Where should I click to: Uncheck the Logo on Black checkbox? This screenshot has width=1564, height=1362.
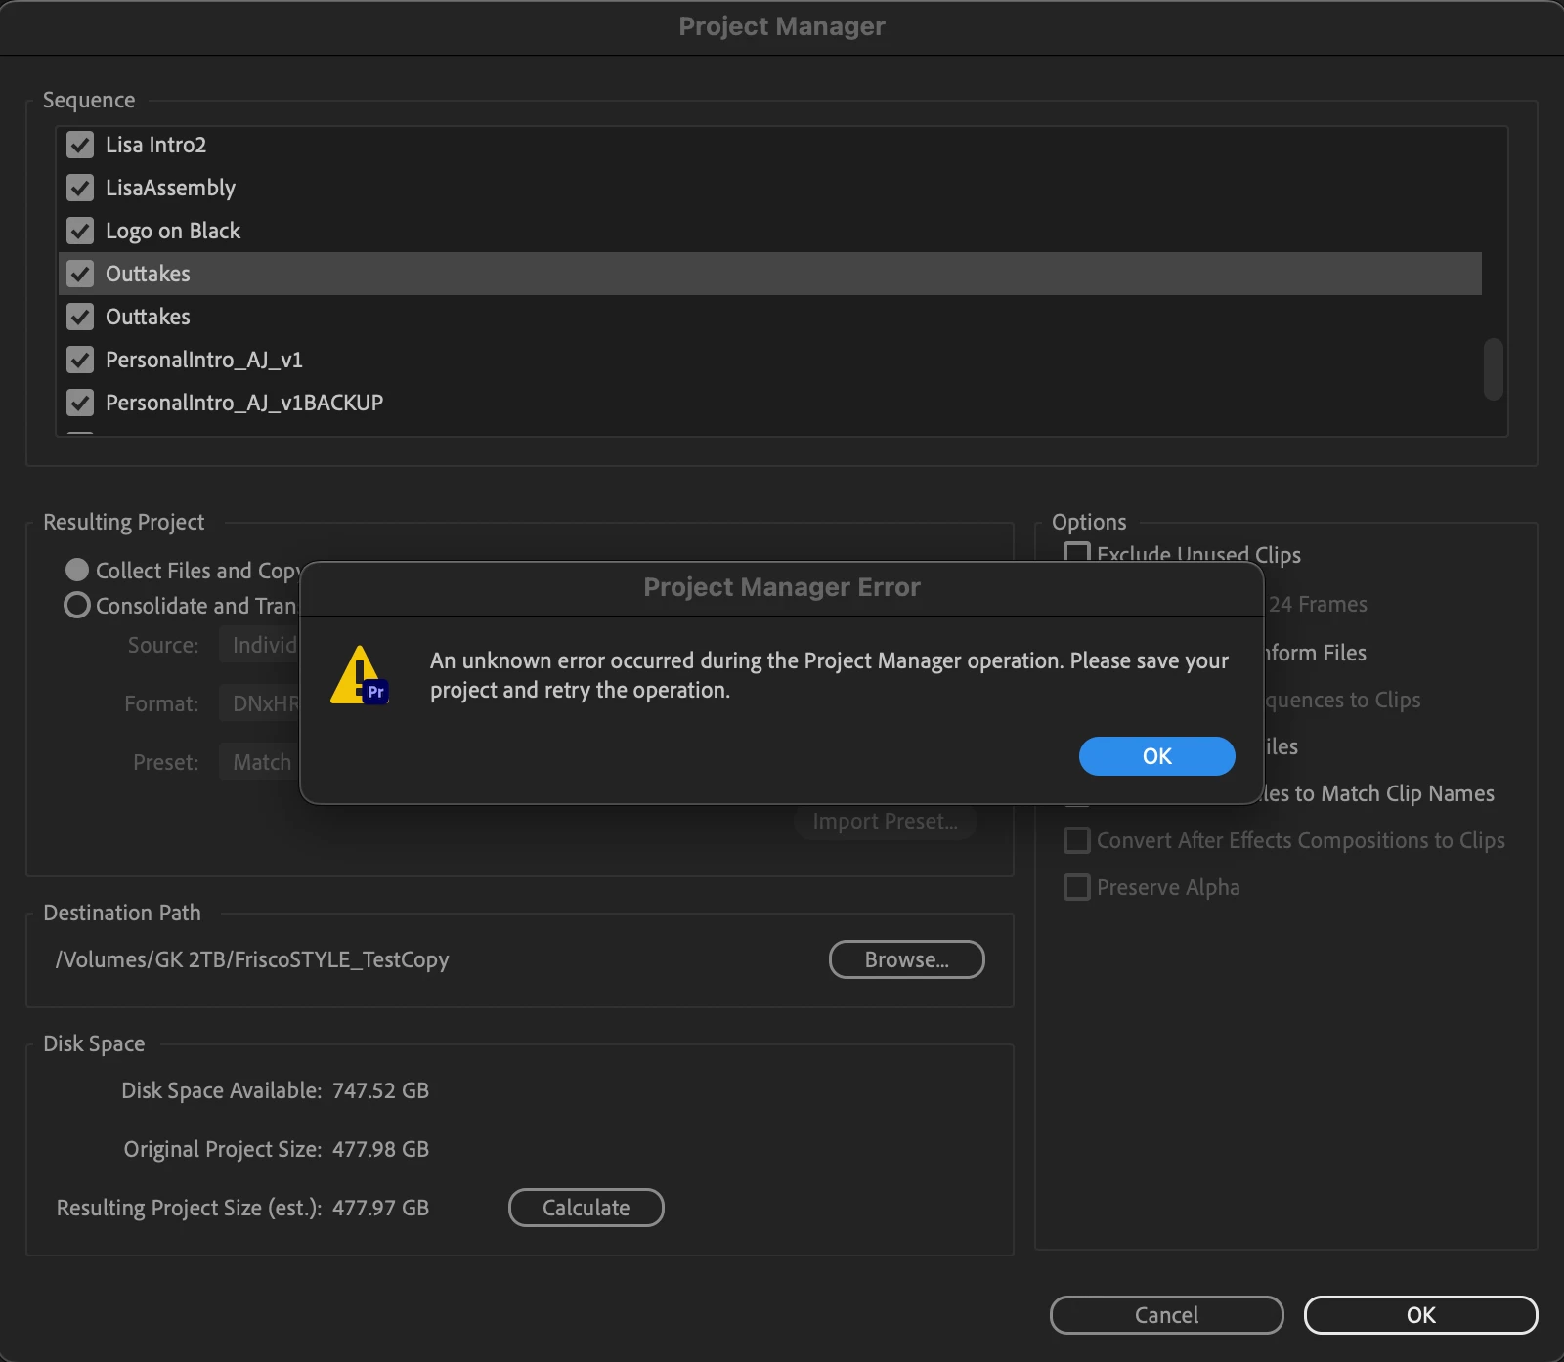80,231
